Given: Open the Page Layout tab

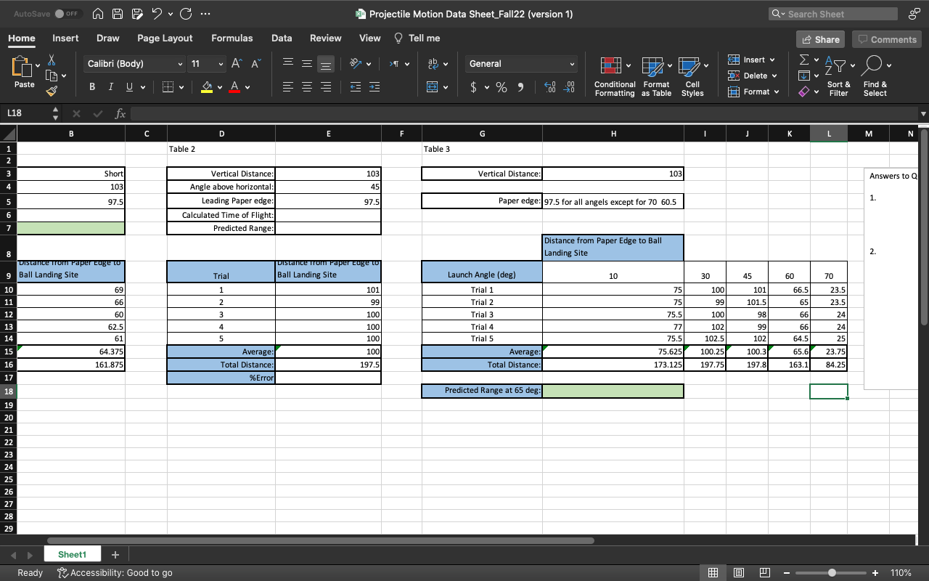Looking at the screenshot, I should point(165,38).
